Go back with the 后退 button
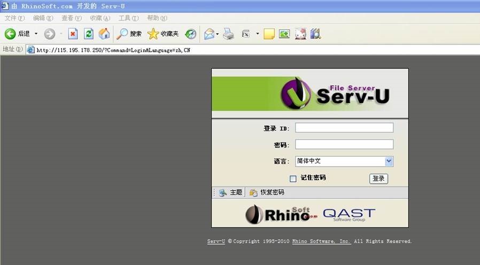480x265 pixels. tap(17, 34)
